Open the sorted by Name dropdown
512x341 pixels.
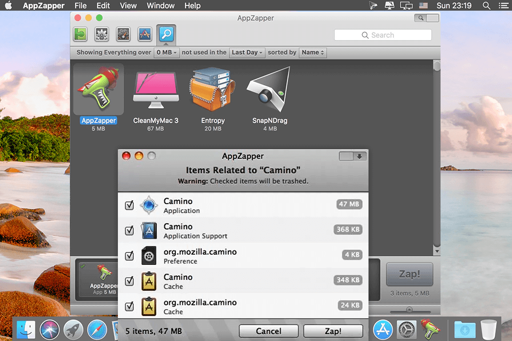[313, 53]
